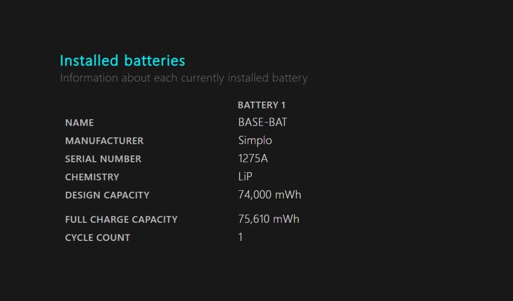Select the 74,000 mWh design capacity value
The height and width of the screenshot is (301, 513).
(x=270, y=195)
